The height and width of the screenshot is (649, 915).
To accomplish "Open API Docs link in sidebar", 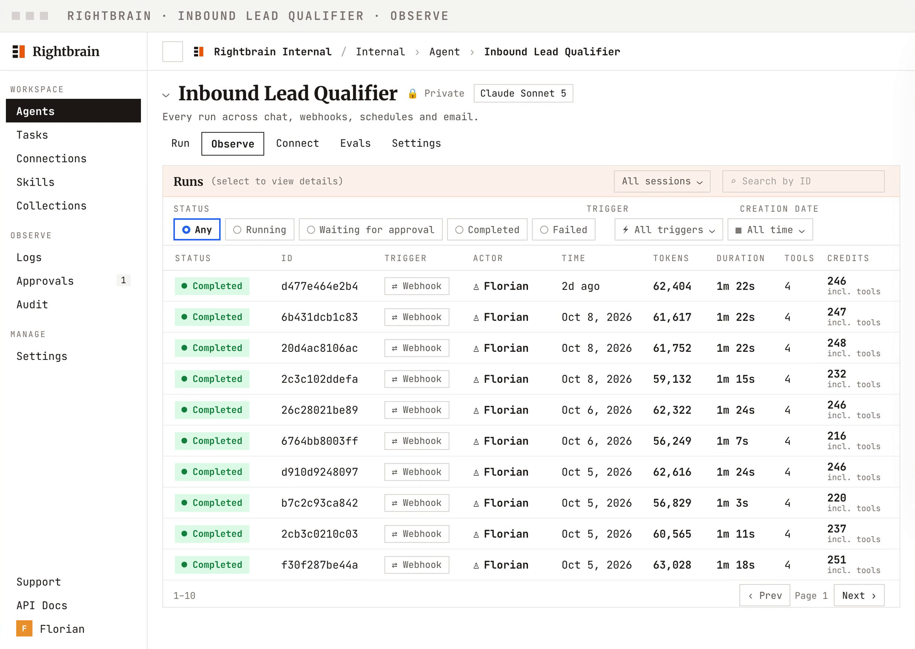I will (42, 606).
